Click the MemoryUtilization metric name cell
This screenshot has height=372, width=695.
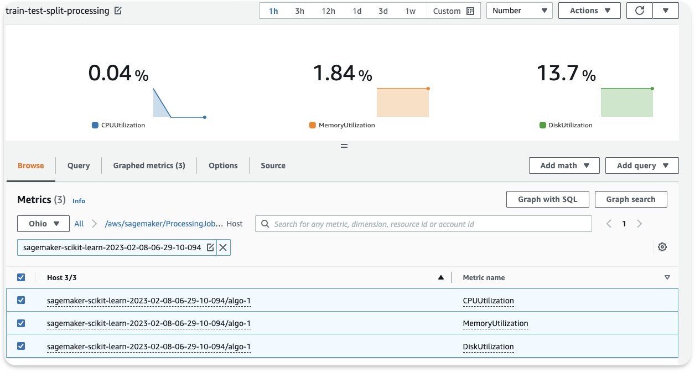495,323
